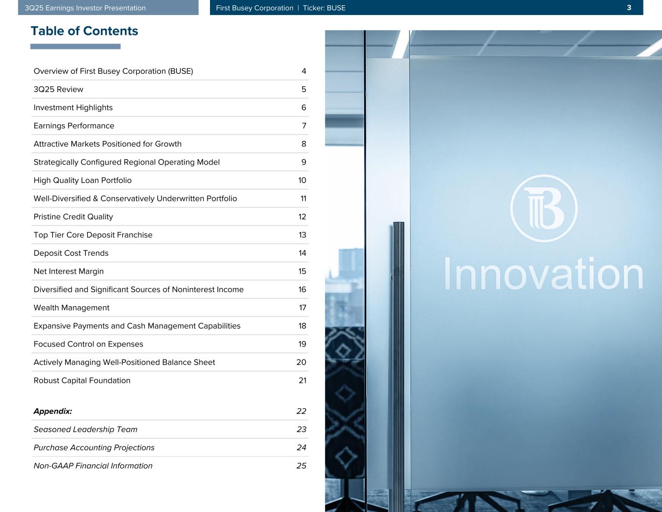Viewport: 662px width, 512px height.
Task: Open the Earnings Performance entry
Action: tap(74, 126)
